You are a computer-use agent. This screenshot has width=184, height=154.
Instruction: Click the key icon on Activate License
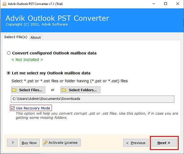coord(46,143)
